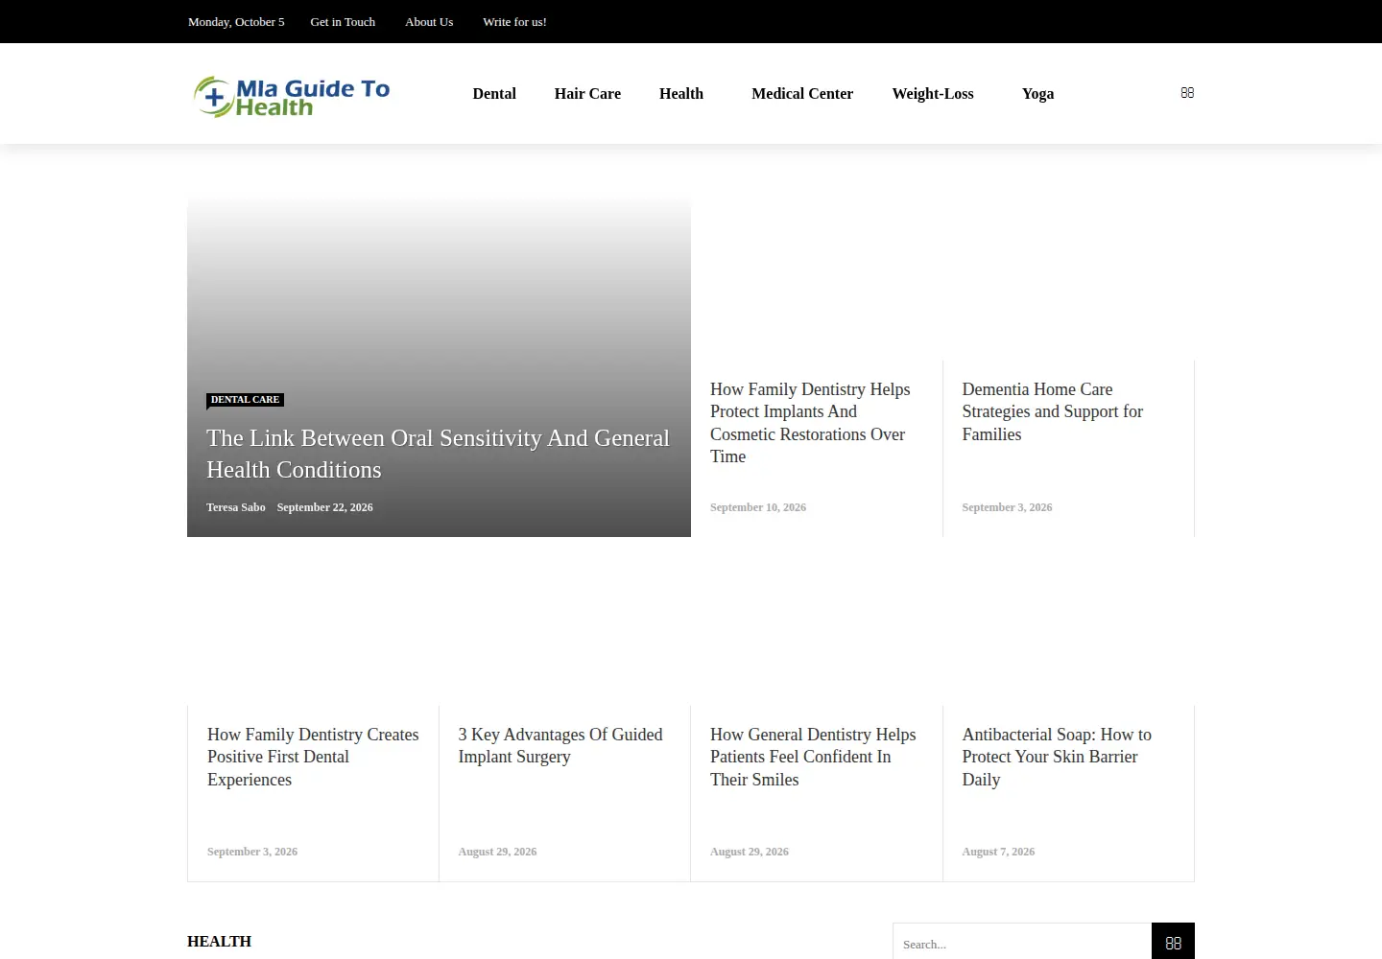The width and height of the screenshot is (1382, 959).
Task: Go to Medical Center category
Action: pos(802,94)
